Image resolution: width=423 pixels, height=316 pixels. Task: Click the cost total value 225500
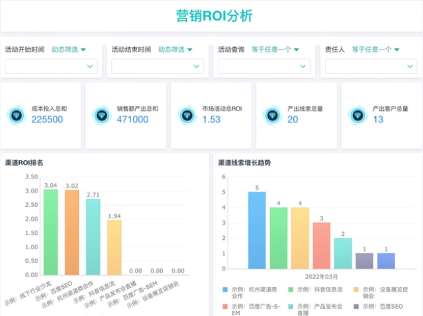(47, 120)
